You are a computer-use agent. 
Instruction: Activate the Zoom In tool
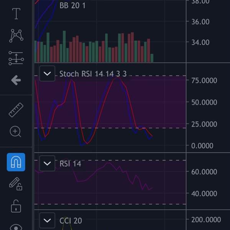click(15, 131)
